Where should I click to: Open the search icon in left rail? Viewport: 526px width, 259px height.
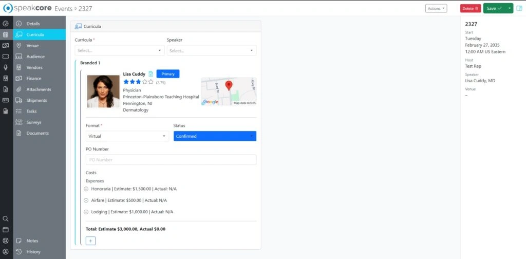point(6,218)
